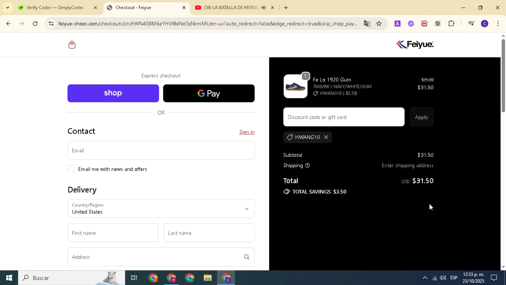Click the First name field
Image resolution: width=506 pixels, height=285 pixels.
pos(113,233)
